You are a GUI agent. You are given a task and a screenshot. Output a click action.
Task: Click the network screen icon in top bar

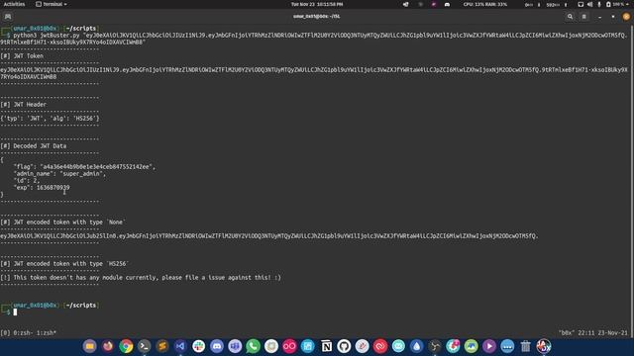click(x=581, y=4)
